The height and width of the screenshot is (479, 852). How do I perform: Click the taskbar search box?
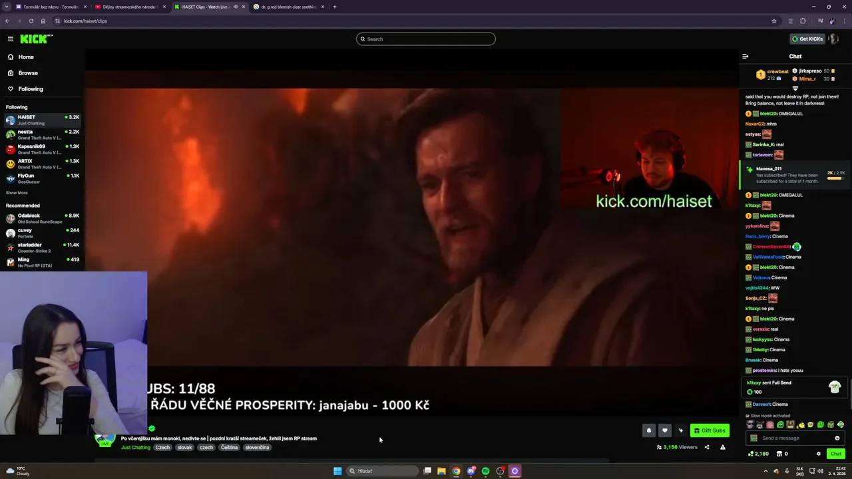coord(381,471)
